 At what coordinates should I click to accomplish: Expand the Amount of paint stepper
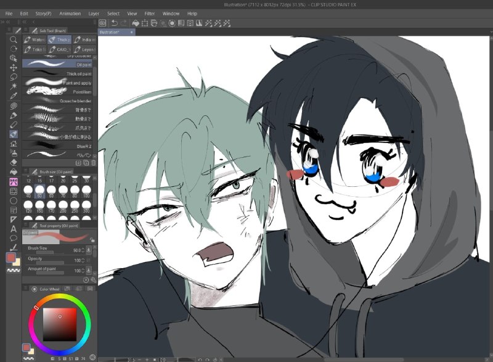[x=83, y=271]
